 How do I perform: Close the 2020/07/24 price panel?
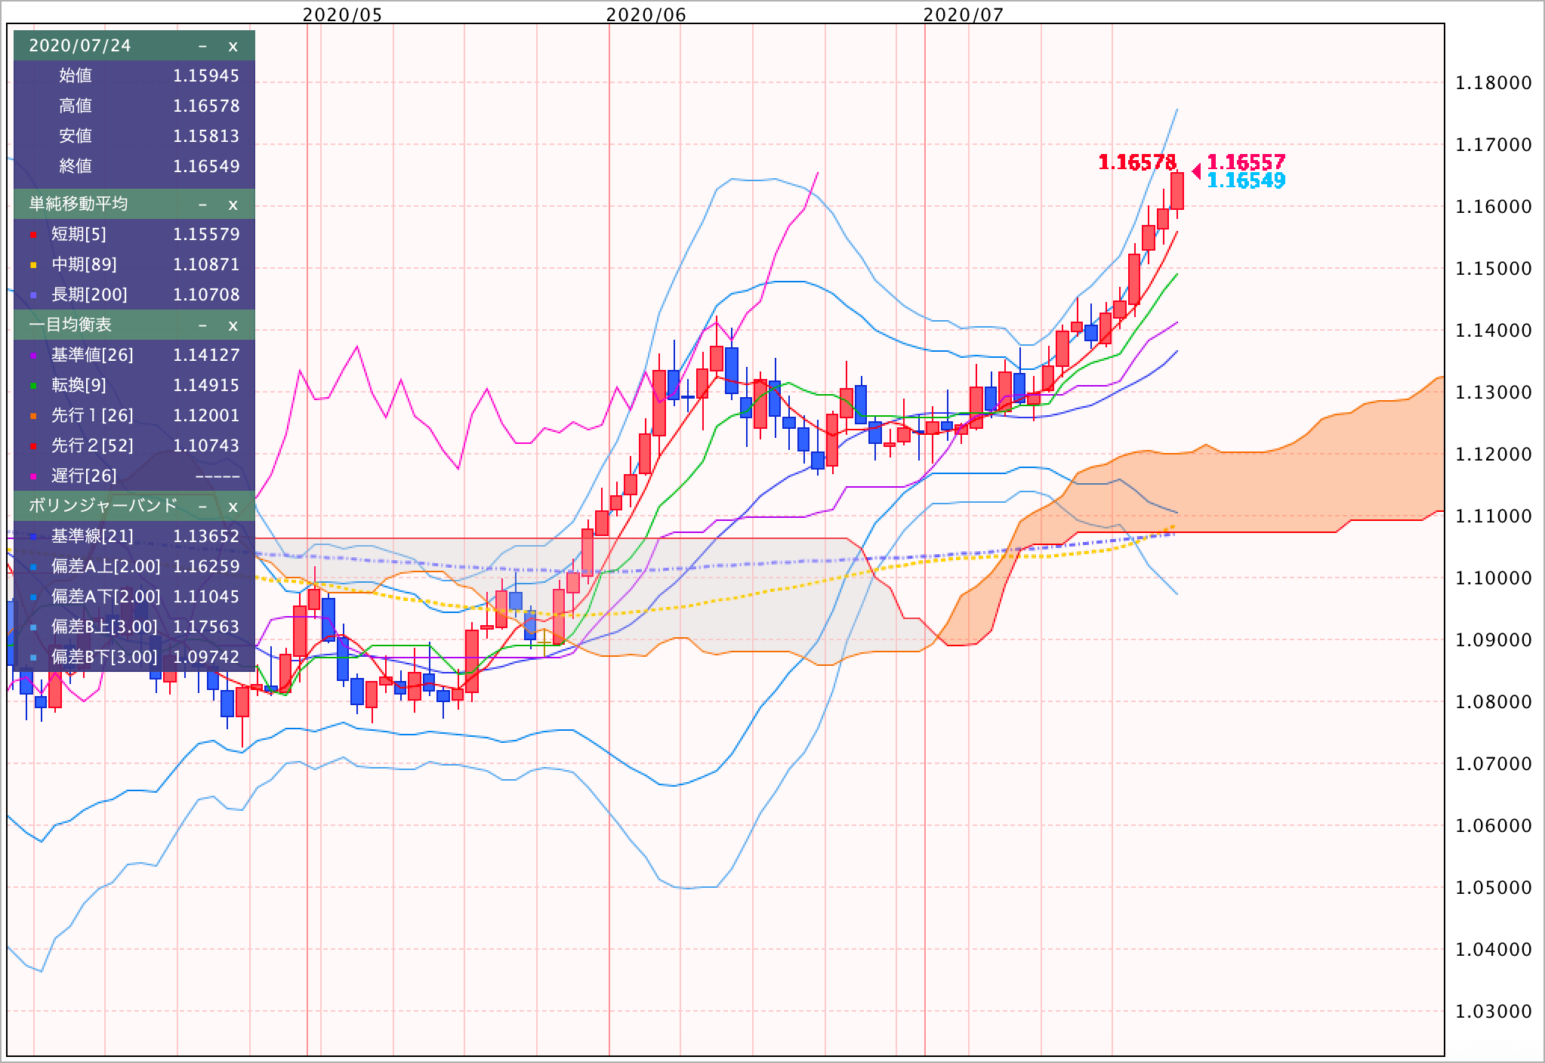pyautogui.click(x=233, y=46)
